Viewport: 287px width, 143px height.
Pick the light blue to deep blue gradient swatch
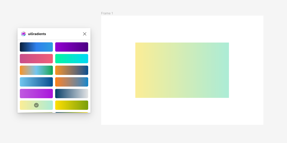point(36,82)
